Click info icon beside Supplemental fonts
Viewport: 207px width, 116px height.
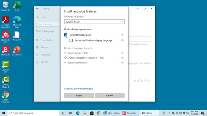[122, 63]
